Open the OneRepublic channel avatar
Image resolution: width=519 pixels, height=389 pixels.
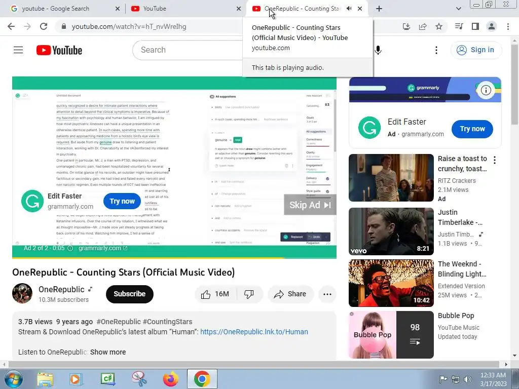(22, 293)
